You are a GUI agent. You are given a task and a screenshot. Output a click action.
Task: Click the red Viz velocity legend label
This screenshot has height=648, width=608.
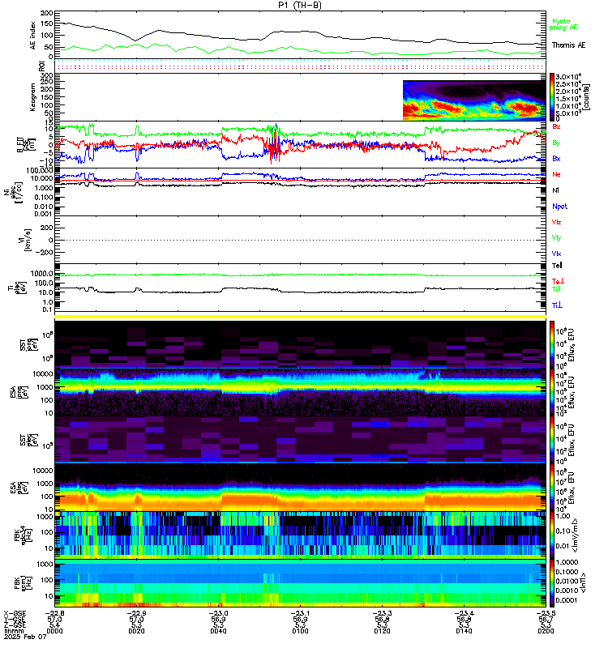tap(556, 222)
